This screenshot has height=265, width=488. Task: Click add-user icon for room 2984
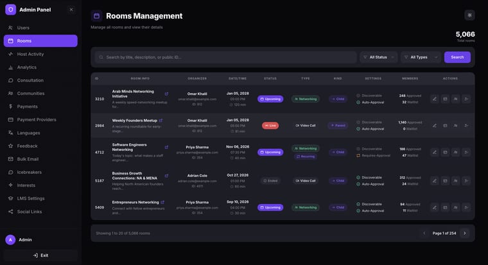point(466,126)
